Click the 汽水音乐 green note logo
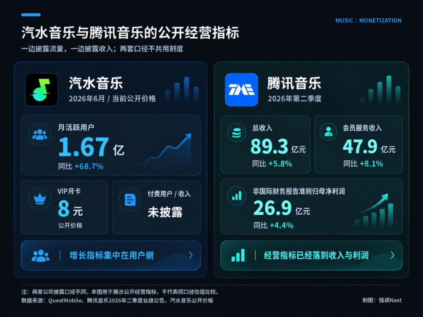Image resolution: width=423 pixels, height=317 pixels. click(41, 89)
